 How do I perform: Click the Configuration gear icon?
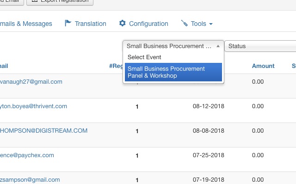point(122,23)
